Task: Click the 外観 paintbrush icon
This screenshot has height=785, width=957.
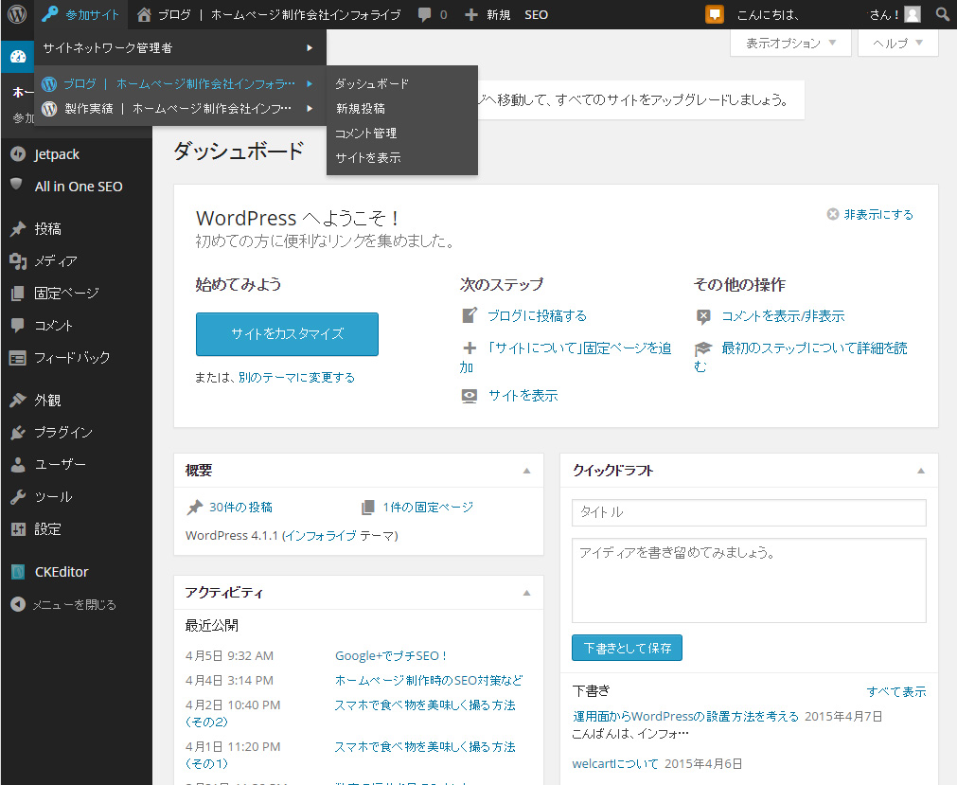Action: [18, 400]
